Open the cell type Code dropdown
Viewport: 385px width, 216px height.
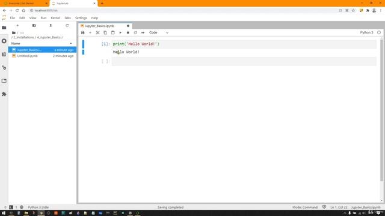159,32
